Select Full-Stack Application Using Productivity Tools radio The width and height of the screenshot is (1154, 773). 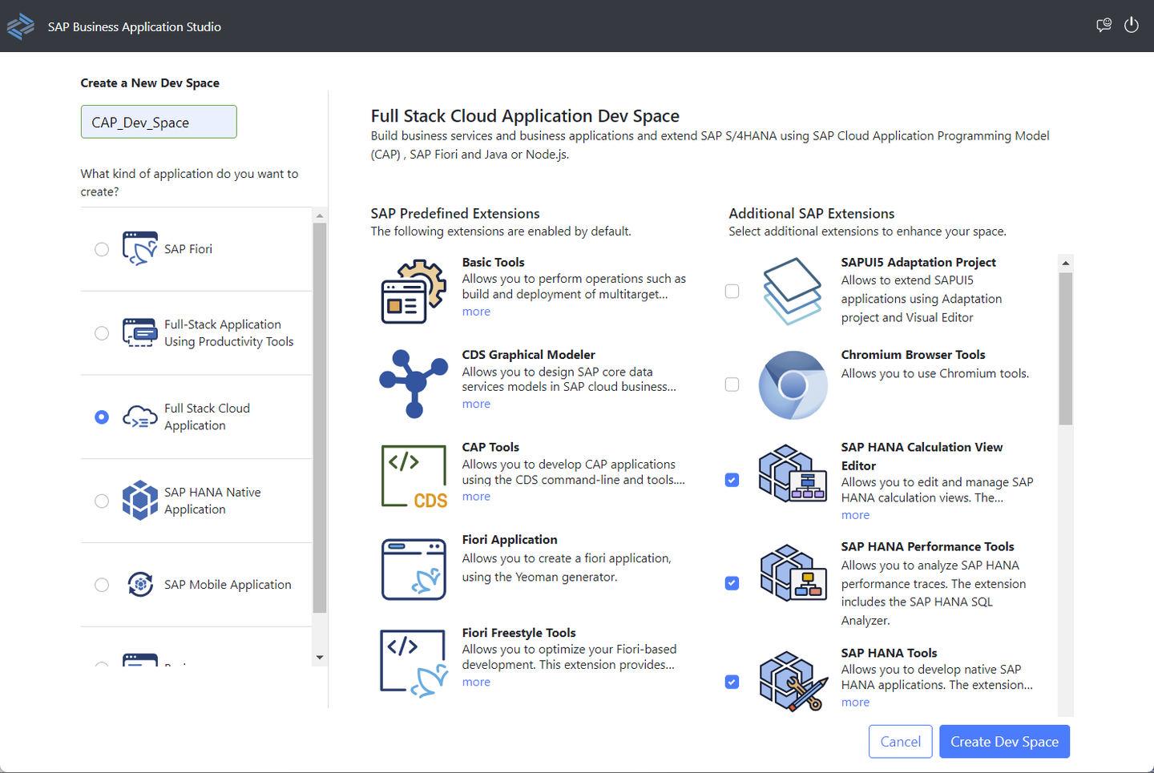102,333
